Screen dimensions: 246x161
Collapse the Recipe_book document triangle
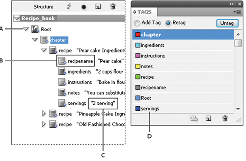(17, 18)
